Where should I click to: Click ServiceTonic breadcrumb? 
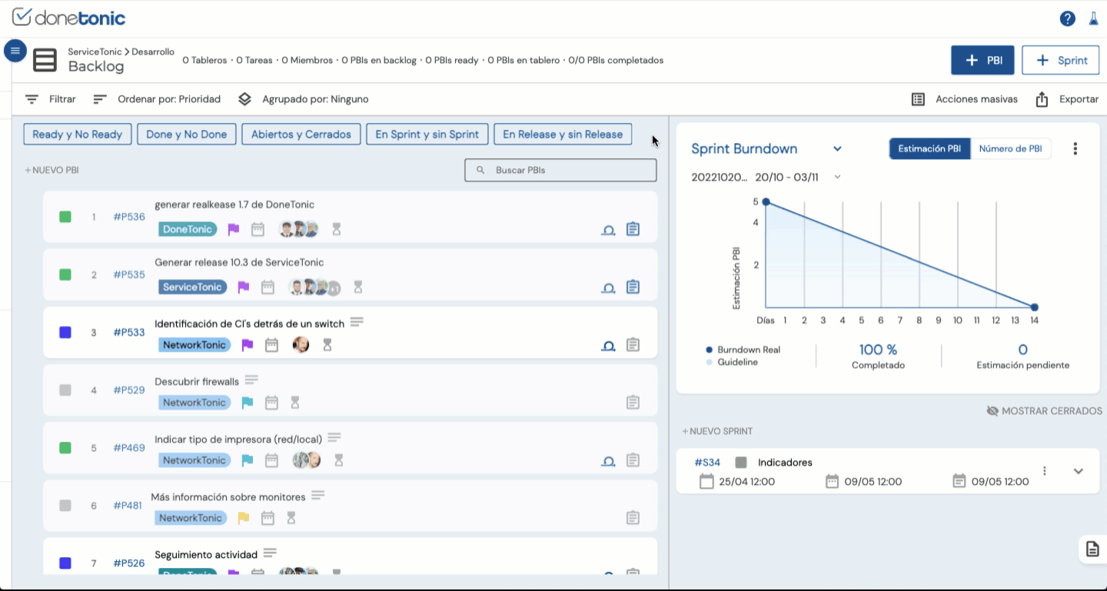coord(95,51)
